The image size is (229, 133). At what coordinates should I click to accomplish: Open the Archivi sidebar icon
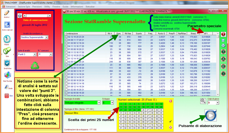7,13
